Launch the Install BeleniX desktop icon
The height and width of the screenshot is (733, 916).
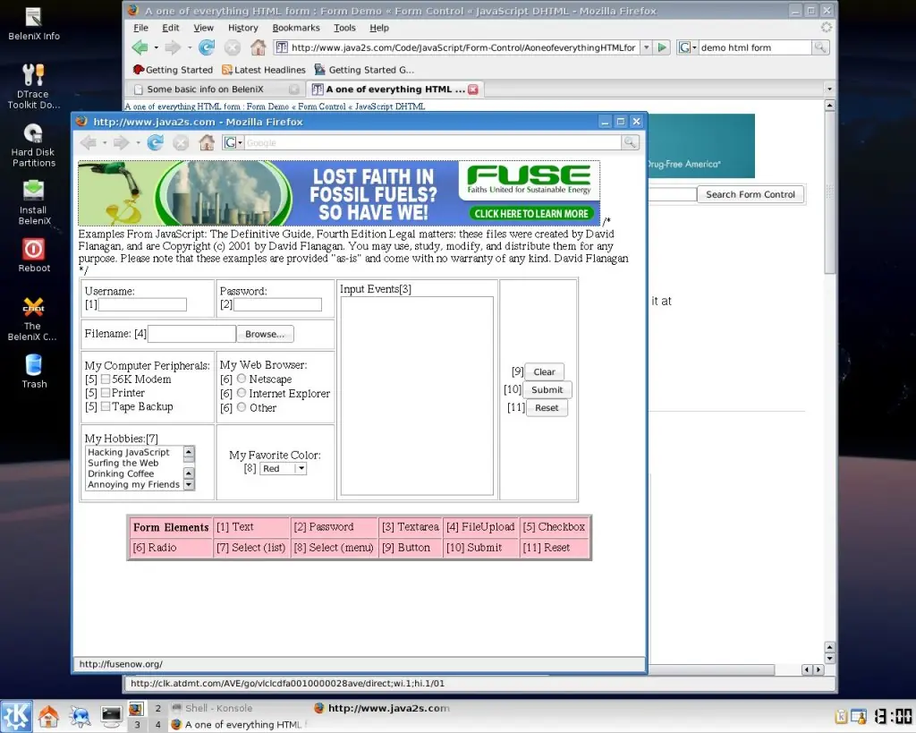coord(34,202)
